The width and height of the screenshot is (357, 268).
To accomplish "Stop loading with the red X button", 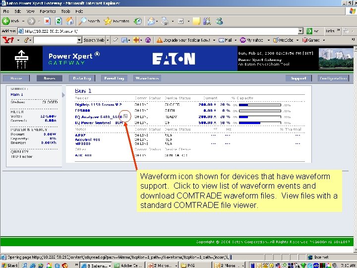I will pyautogui.click(x=47, y=21).
